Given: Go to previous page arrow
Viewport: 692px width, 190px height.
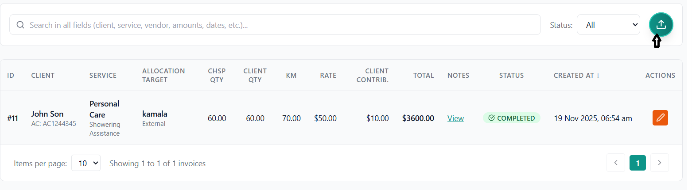Looking at the screenshot, I should pos(615,163).
